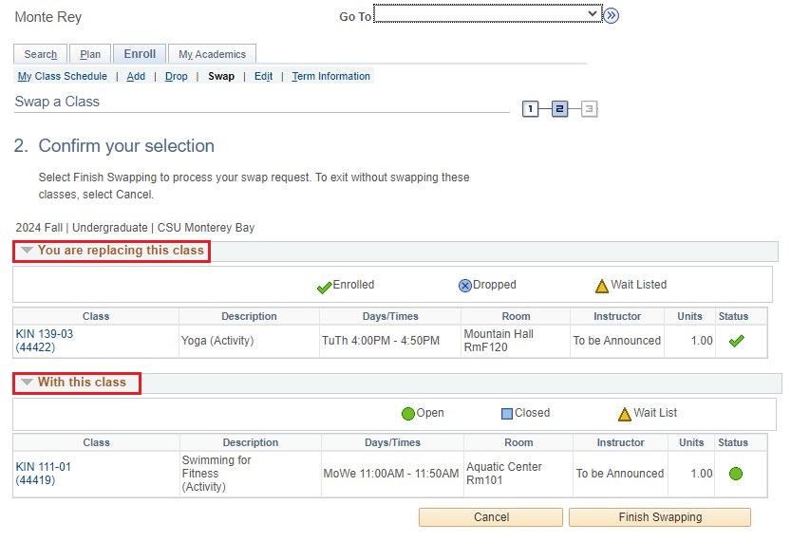Screen dimensions: 791x542
Task: Open the Go To dropdown list
Action: coord(488,14)
